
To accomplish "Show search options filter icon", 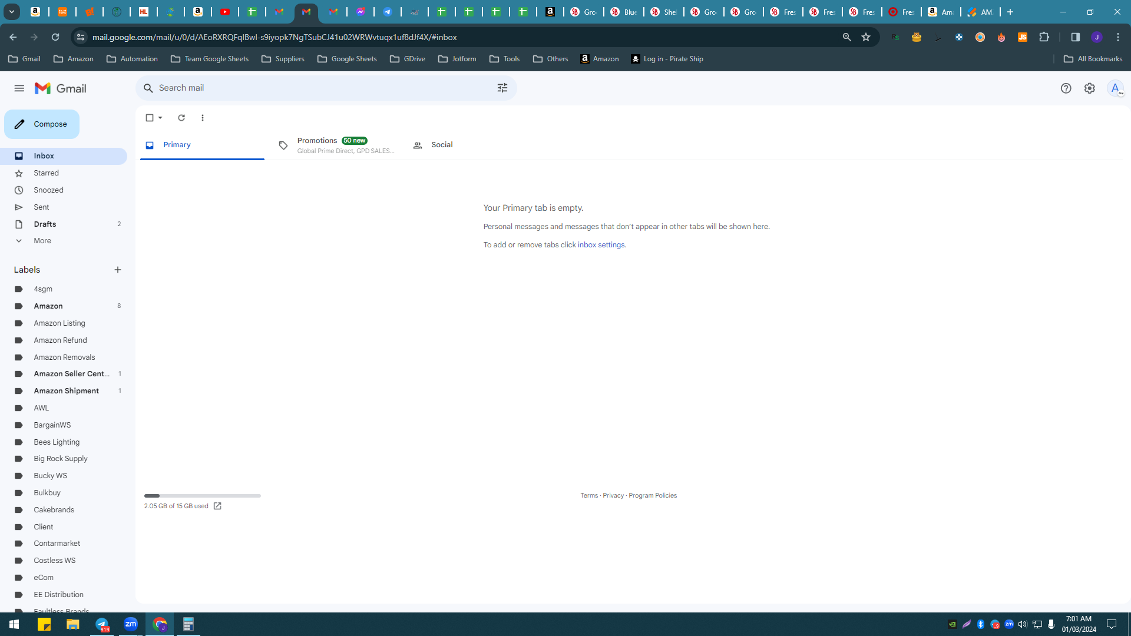I will [502, 88].
